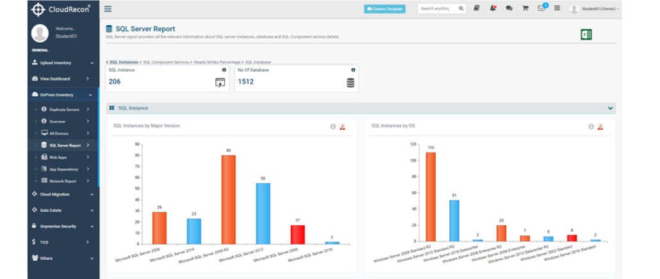Click the search magnifier icon

click(461, 8)
